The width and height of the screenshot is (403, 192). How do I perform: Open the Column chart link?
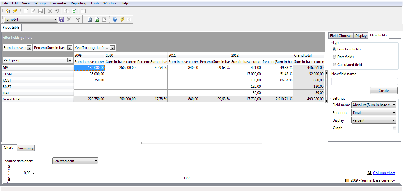coord(384,173)
